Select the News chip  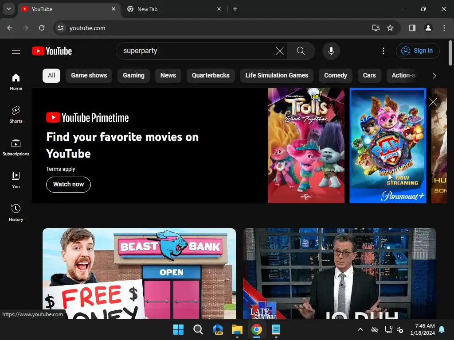(168, 75)
